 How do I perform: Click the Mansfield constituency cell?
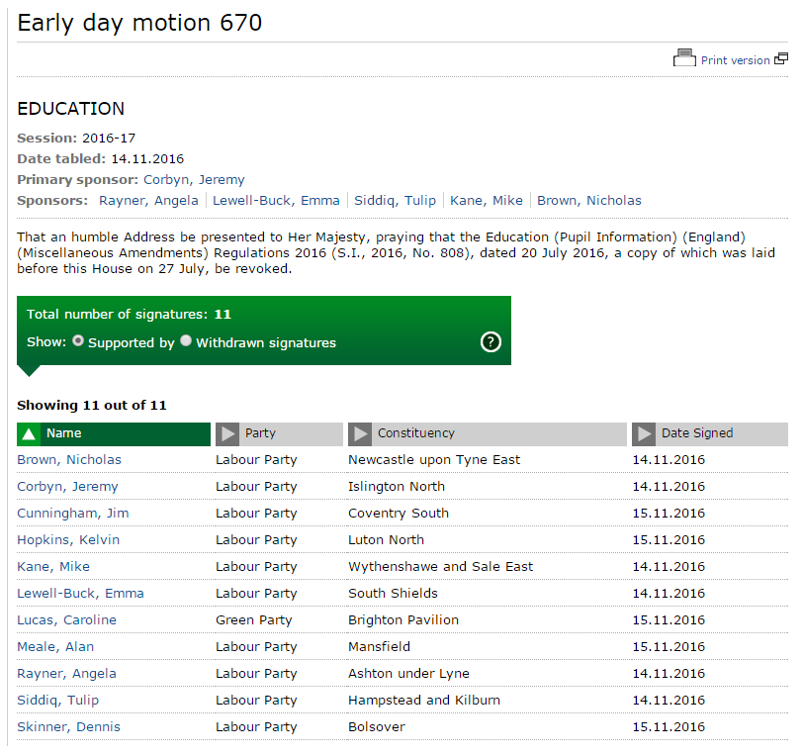pyautogui.click(x=379, y=647)
